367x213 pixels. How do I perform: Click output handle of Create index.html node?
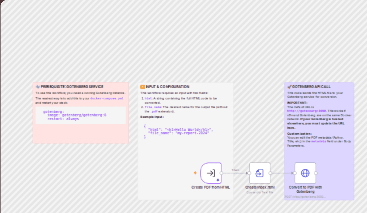[x=270, y=173]
